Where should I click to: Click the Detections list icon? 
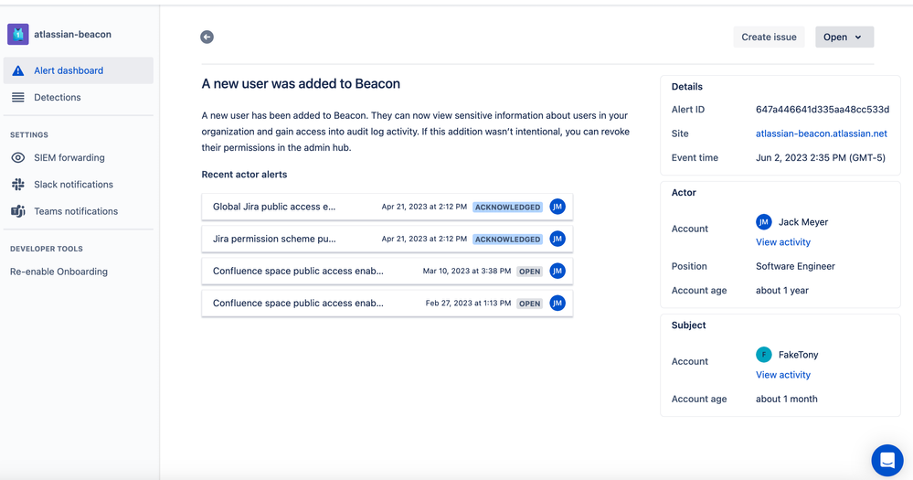(18, 97)
